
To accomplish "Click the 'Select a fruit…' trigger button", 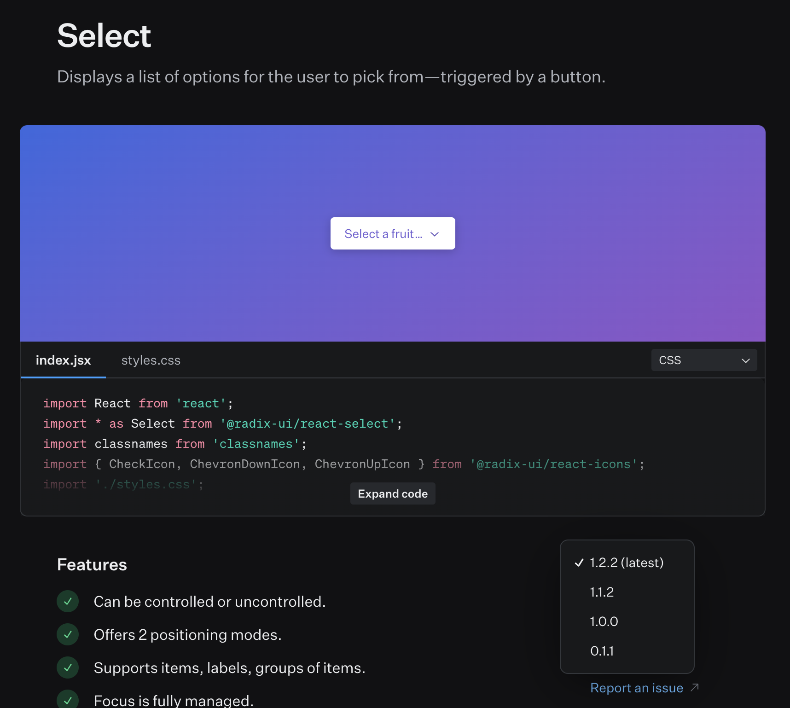I will 392,233.
